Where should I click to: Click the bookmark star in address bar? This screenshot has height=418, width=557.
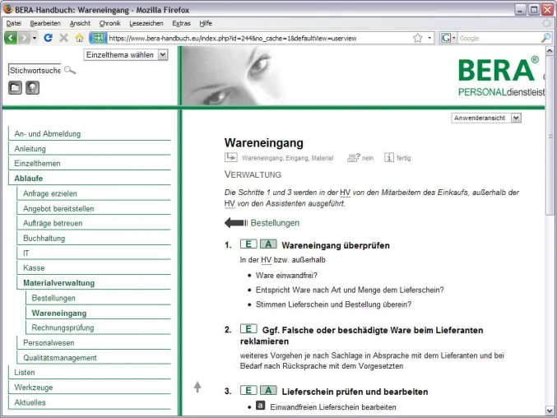pyautogui.click(x=418, y=38)
